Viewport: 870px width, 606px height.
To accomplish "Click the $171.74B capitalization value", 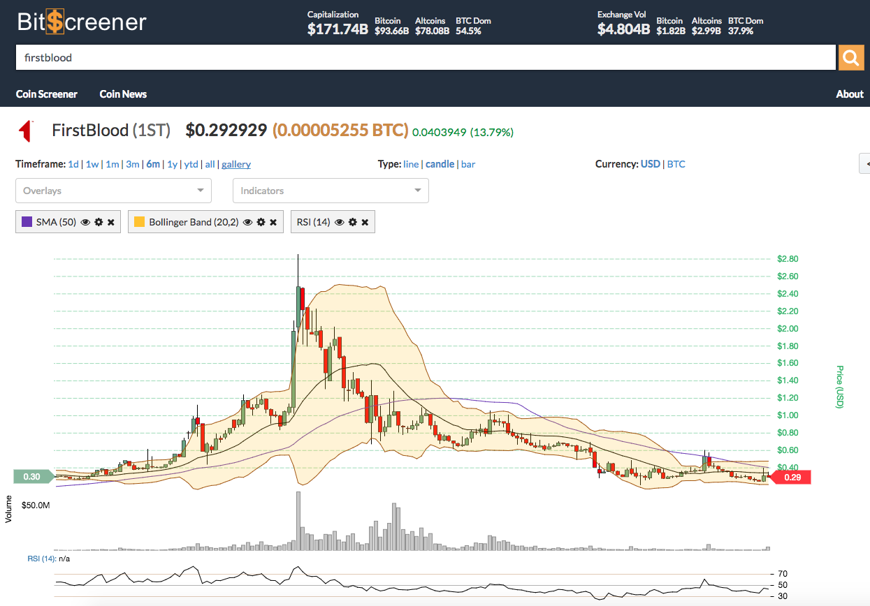I will (338, 29).
